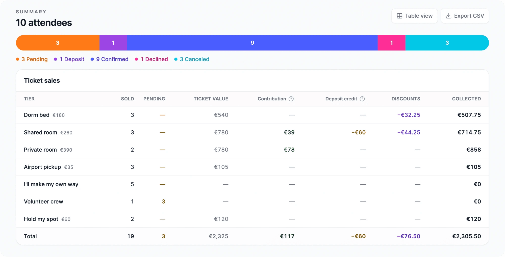Click Airport pickup collected €105
Screen dimensions: 505x257
473,167
